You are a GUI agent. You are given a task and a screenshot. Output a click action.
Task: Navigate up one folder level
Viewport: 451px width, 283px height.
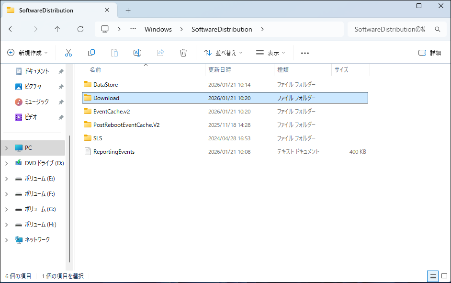[x=57, y=29]
